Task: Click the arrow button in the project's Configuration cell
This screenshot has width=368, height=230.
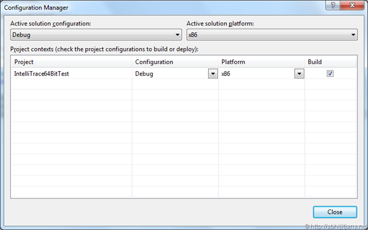Action: pos(213,73)
